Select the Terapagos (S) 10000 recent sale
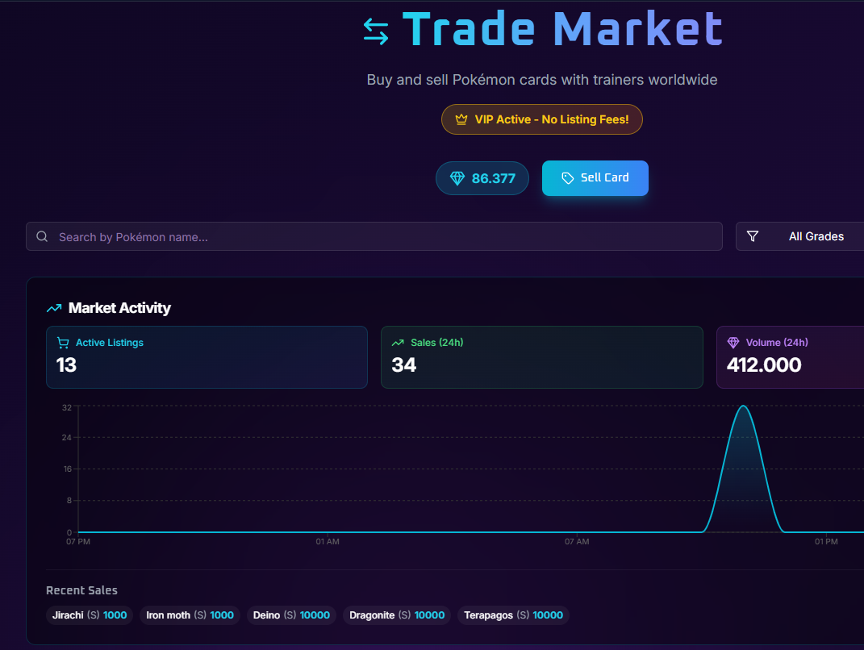 pos(513,615)
